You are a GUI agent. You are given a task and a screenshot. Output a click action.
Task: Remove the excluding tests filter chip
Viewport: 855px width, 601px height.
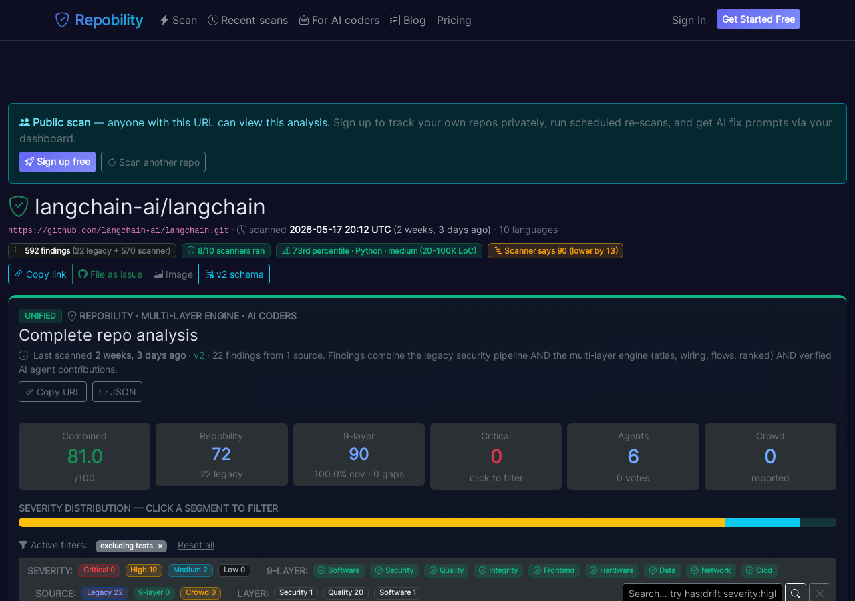(160, 546)
